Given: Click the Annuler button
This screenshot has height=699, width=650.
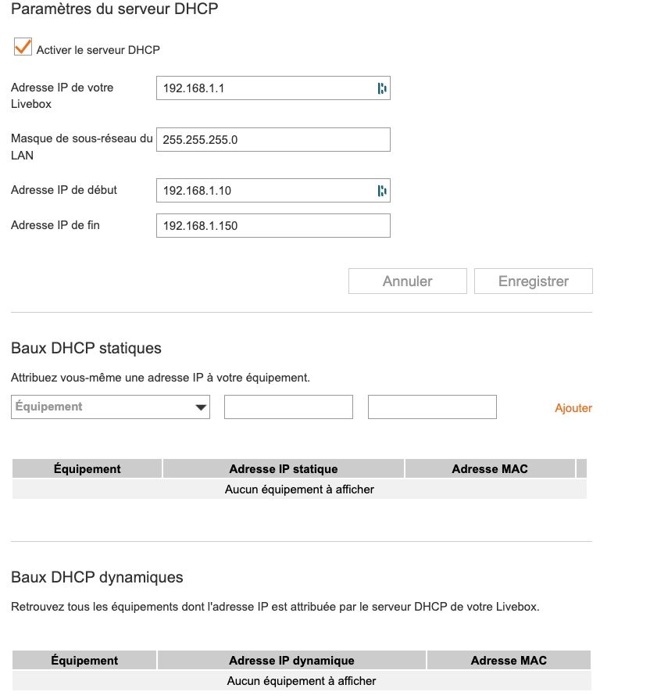Looking at the screenshot, I should pos(407,281).
